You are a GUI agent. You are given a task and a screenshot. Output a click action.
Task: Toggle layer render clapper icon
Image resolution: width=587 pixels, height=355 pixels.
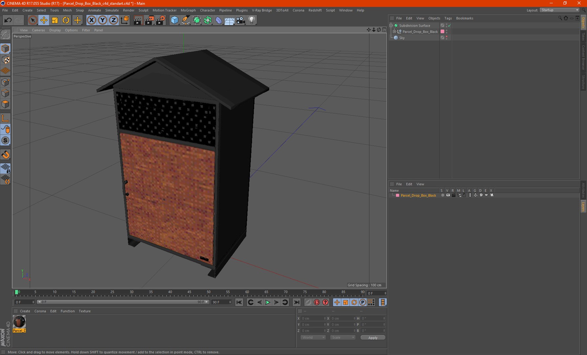[453, 195]
